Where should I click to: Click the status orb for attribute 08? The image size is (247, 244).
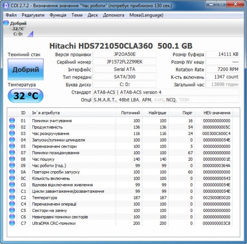click(12, 159)
